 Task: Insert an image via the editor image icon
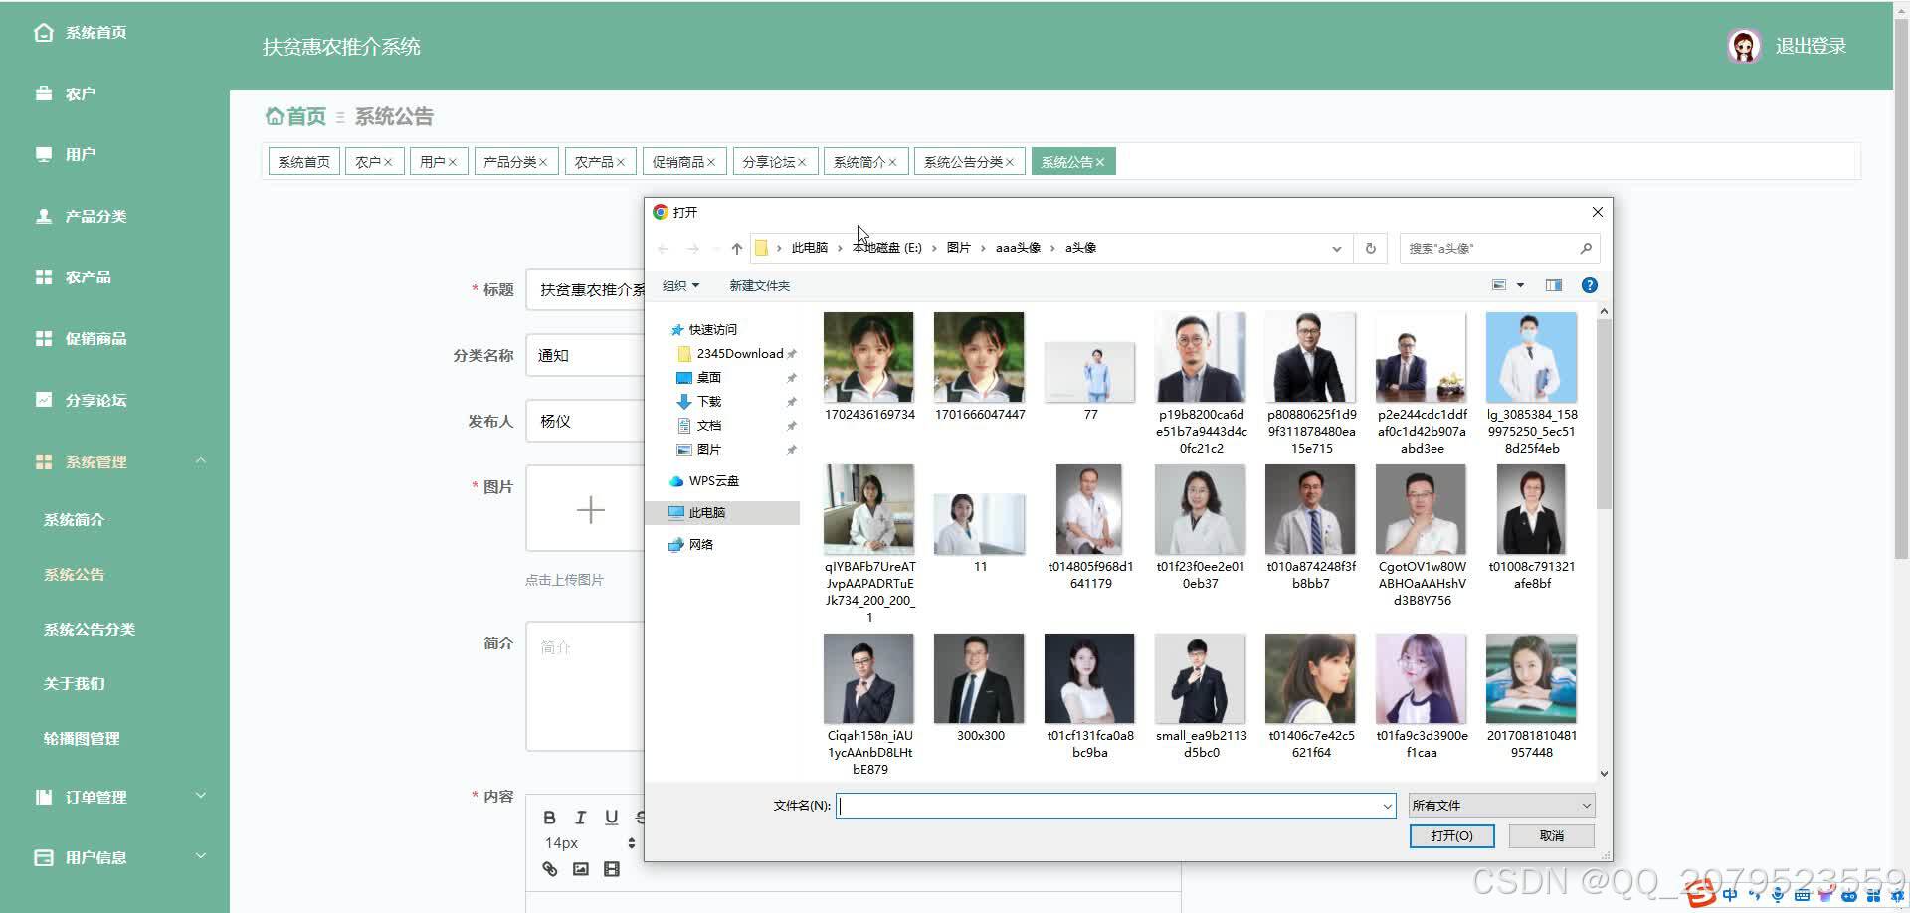coord(581,869)
